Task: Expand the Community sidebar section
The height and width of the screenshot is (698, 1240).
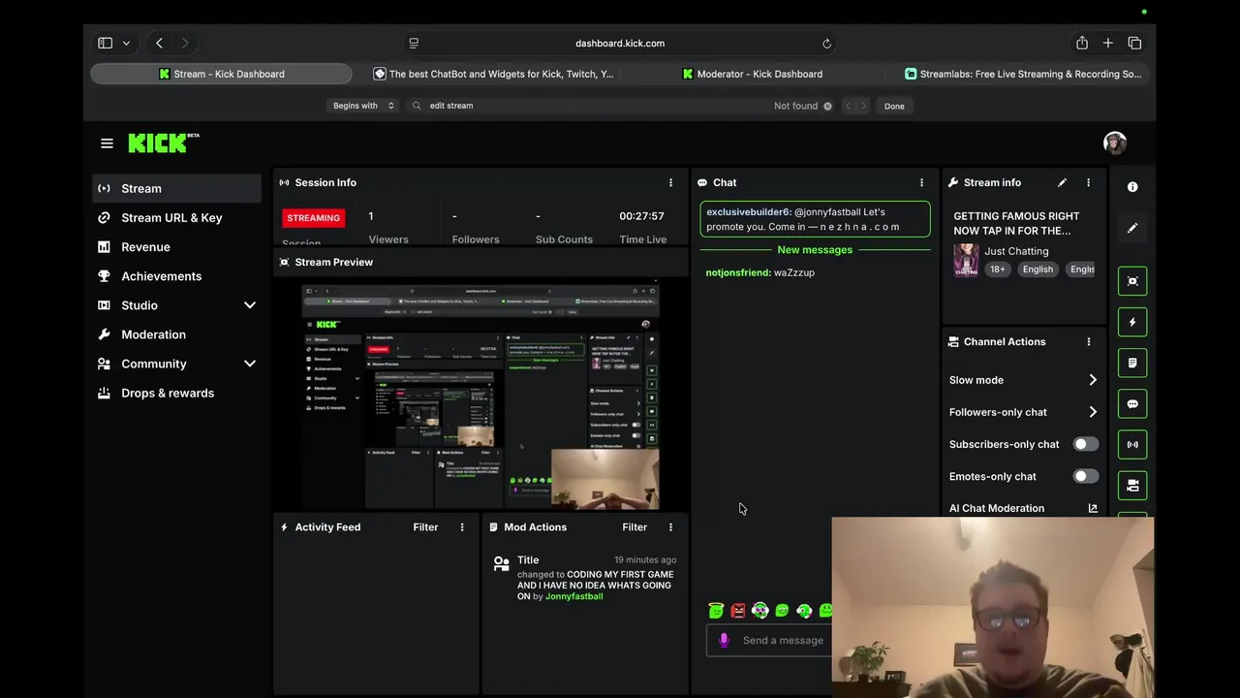Action: (250, 364)
